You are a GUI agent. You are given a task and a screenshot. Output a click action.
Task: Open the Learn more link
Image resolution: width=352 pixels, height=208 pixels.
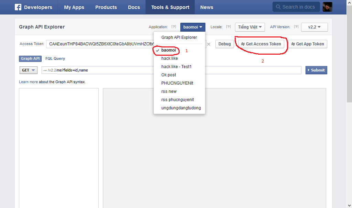click(28, 82)
